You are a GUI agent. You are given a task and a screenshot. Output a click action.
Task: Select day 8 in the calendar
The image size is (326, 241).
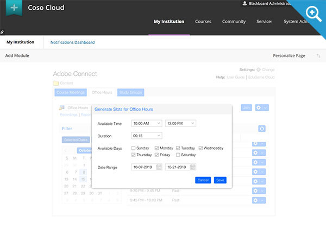84,172
